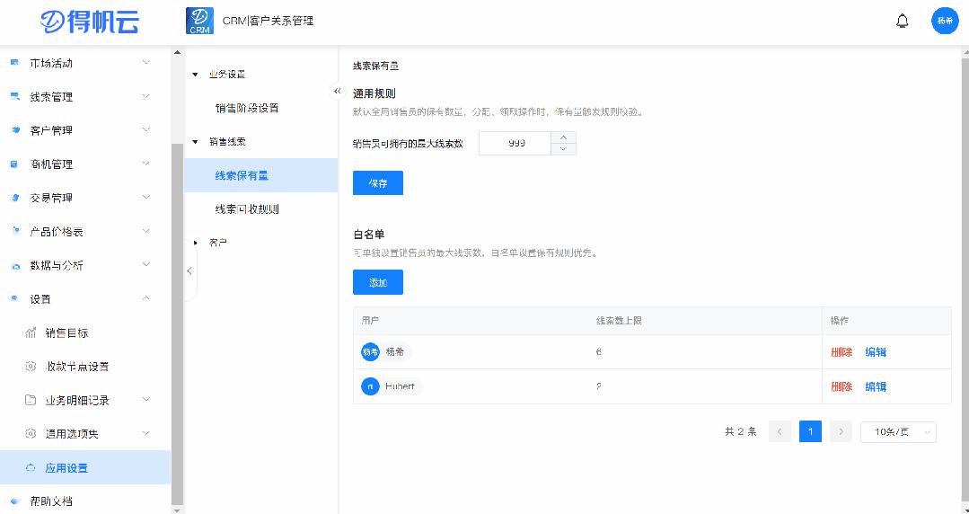
Task: Collapse the left sidebar using arrow handle
Action: 189,270
